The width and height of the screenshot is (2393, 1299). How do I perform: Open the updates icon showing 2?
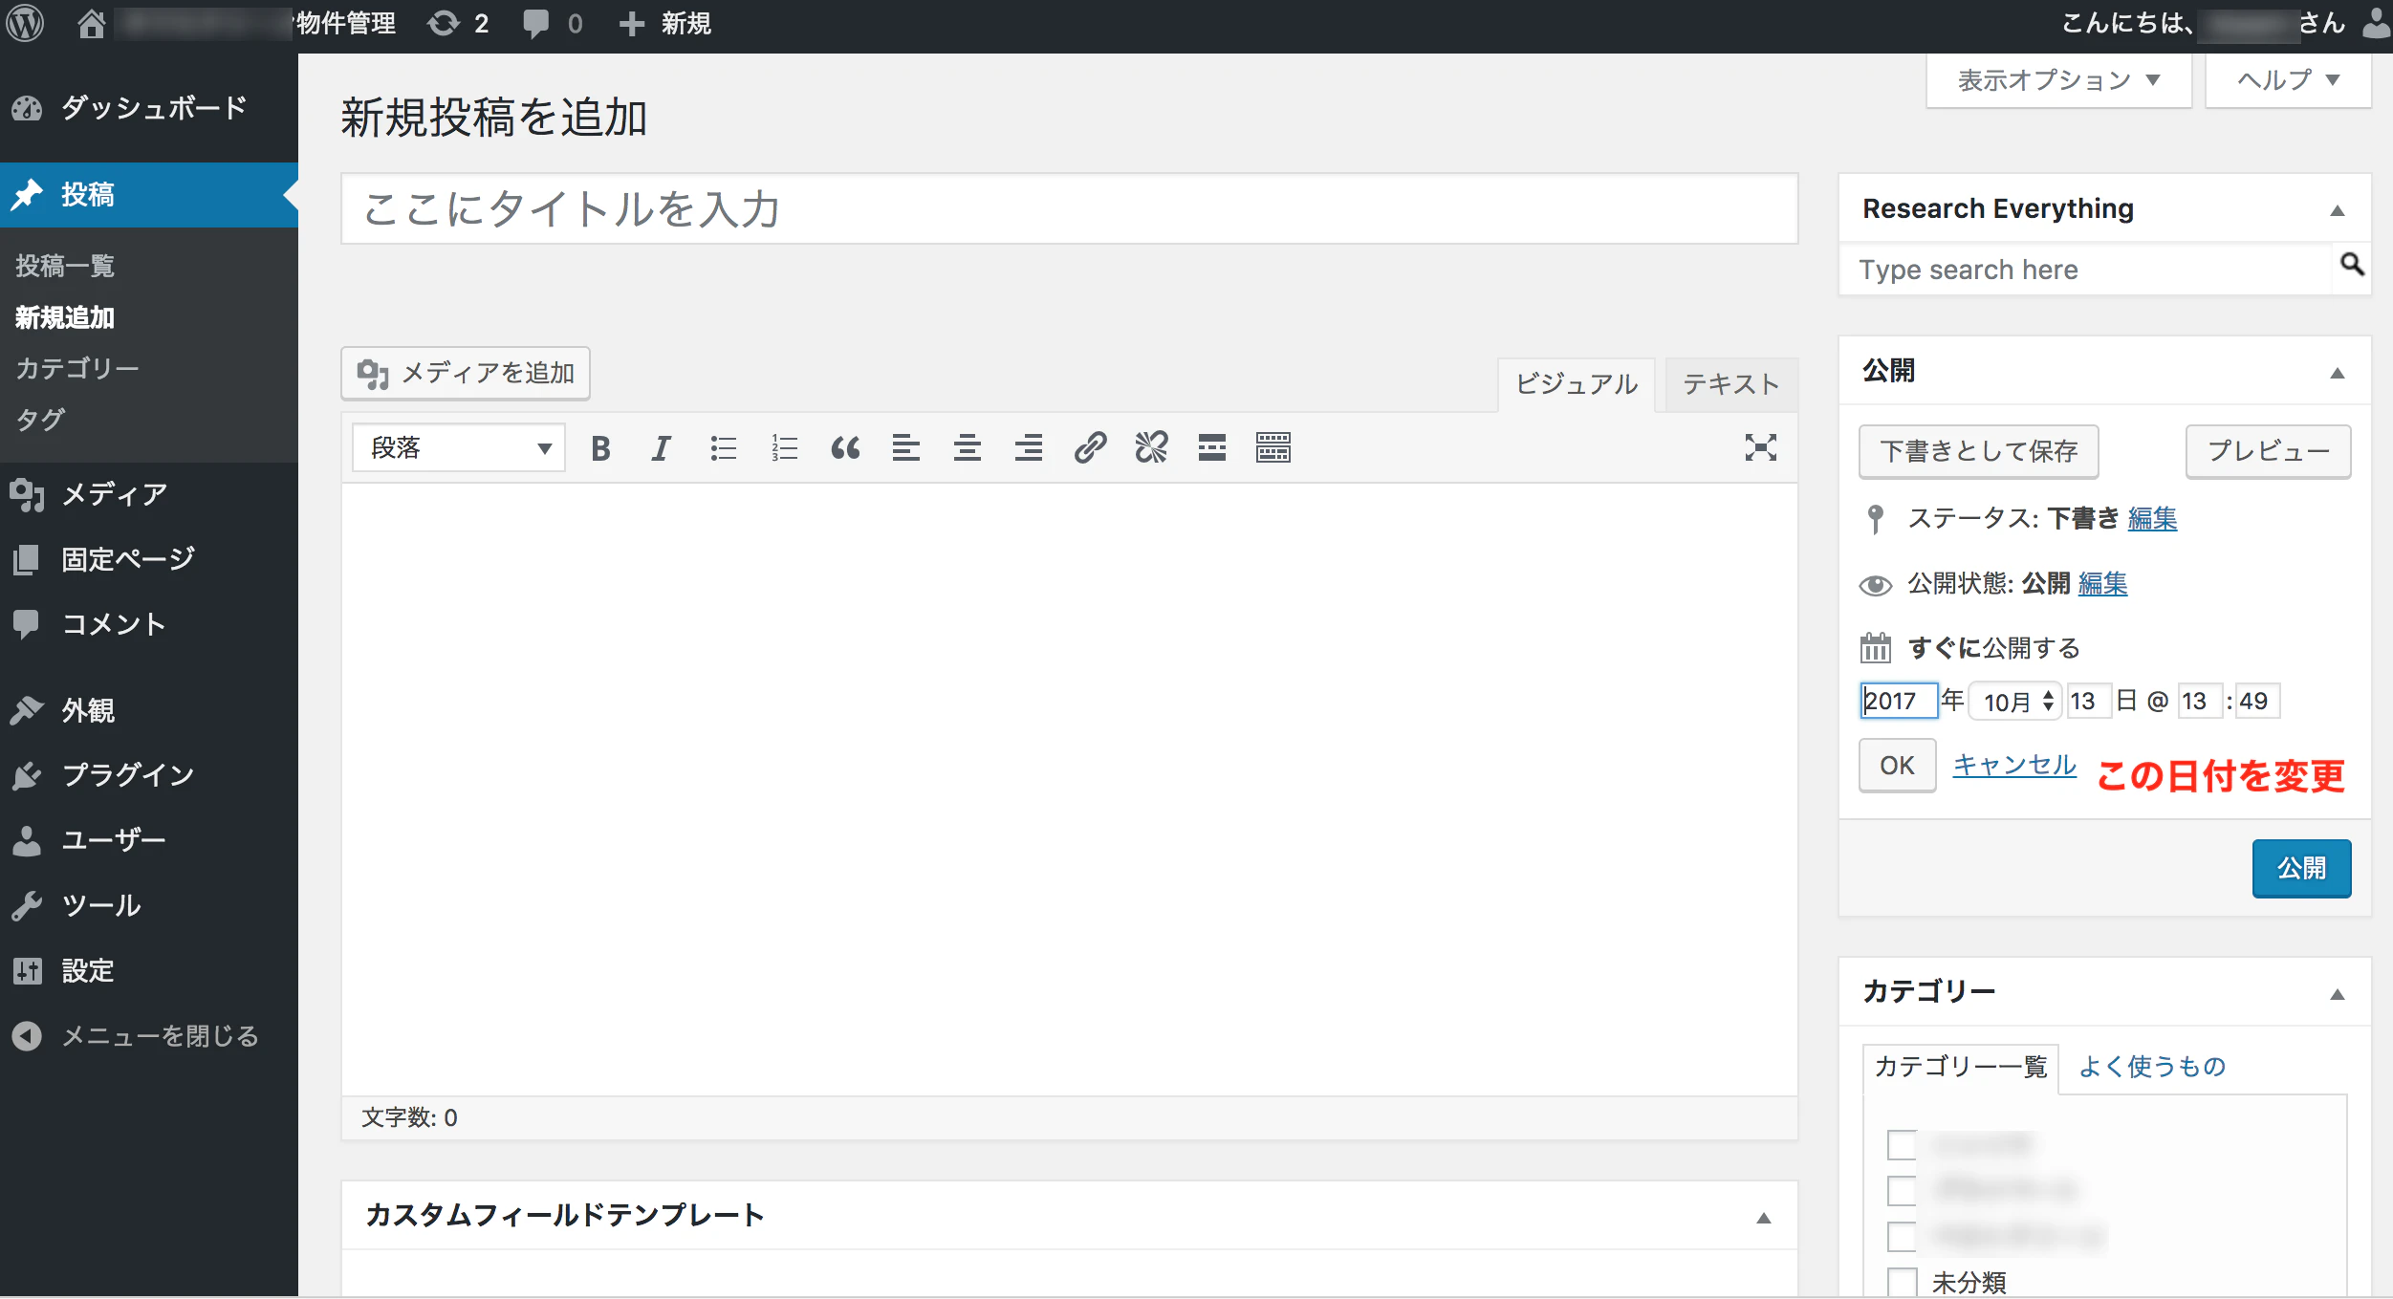(458, 23)
